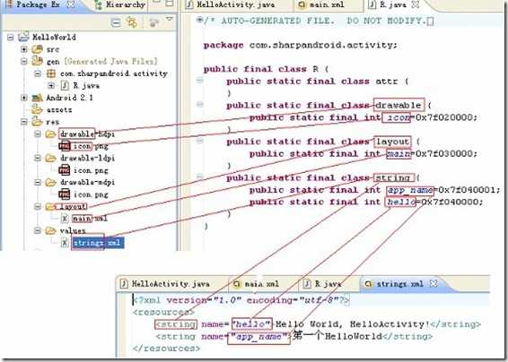Open the Package Explorer view menu triangle

[x=169, y=19]
